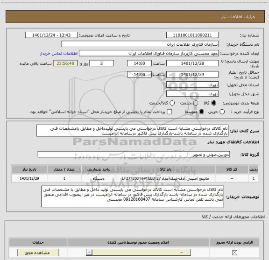Click the days remaining field showing 3
The height and width of the screenshot is (260, 269).
click(x=101, y=63)
